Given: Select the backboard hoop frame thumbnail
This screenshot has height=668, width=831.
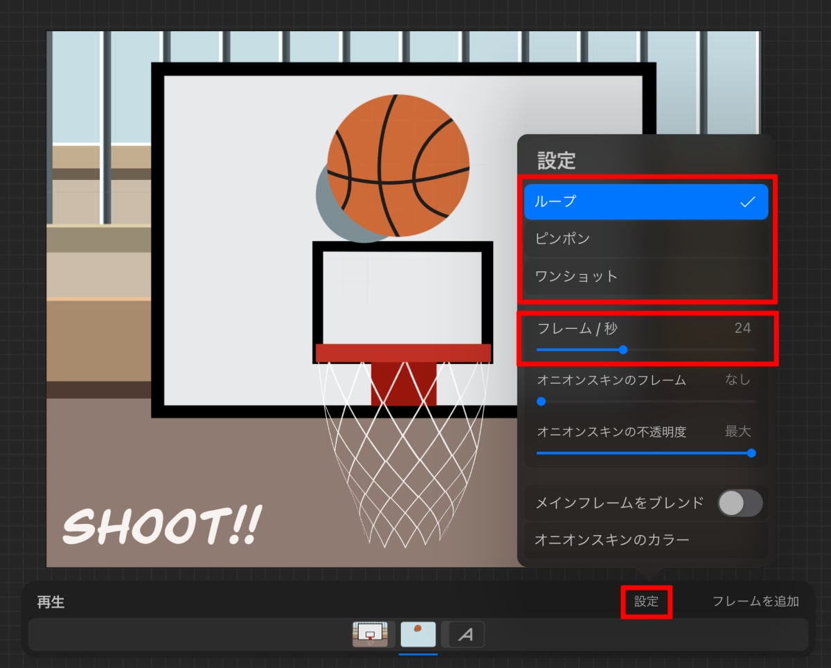Looking at the screenshot, I should [x=370, y=634].
